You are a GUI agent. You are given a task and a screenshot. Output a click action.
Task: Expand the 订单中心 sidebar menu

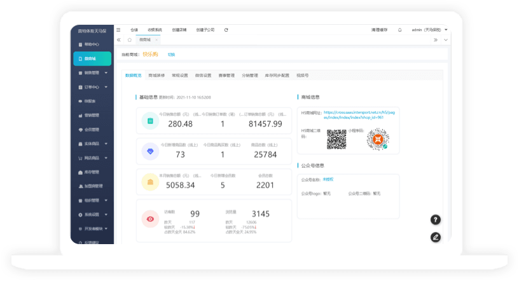click(92, 87)
